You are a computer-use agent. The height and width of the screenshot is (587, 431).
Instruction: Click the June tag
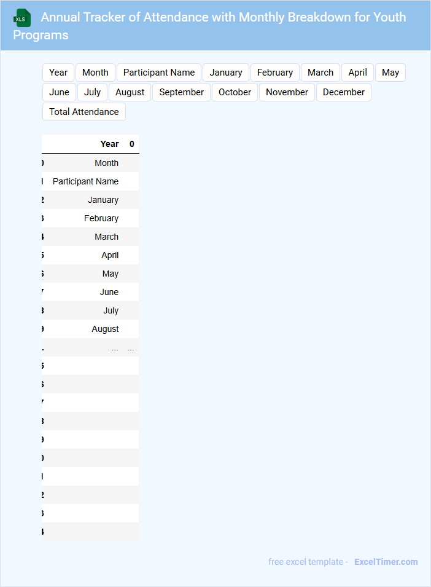59,92
